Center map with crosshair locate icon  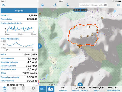(x=118, y=5)
